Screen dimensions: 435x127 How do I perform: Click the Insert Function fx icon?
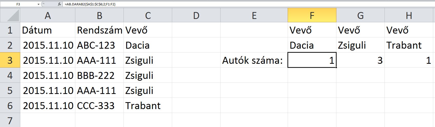coord(59,4)
